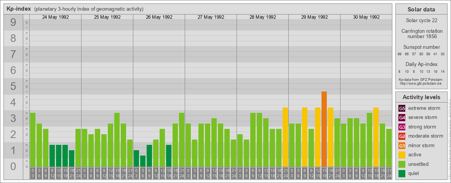The width and height of the screenshot is (451, 183).
Task: Click the yellow active level swatch
Action: pos(402,155)
